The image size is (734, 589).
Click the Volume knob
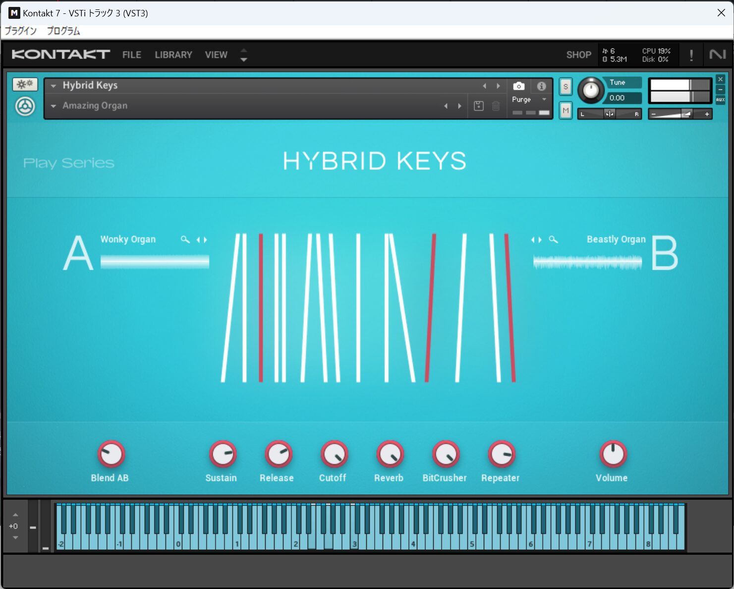tap(613, 454)
